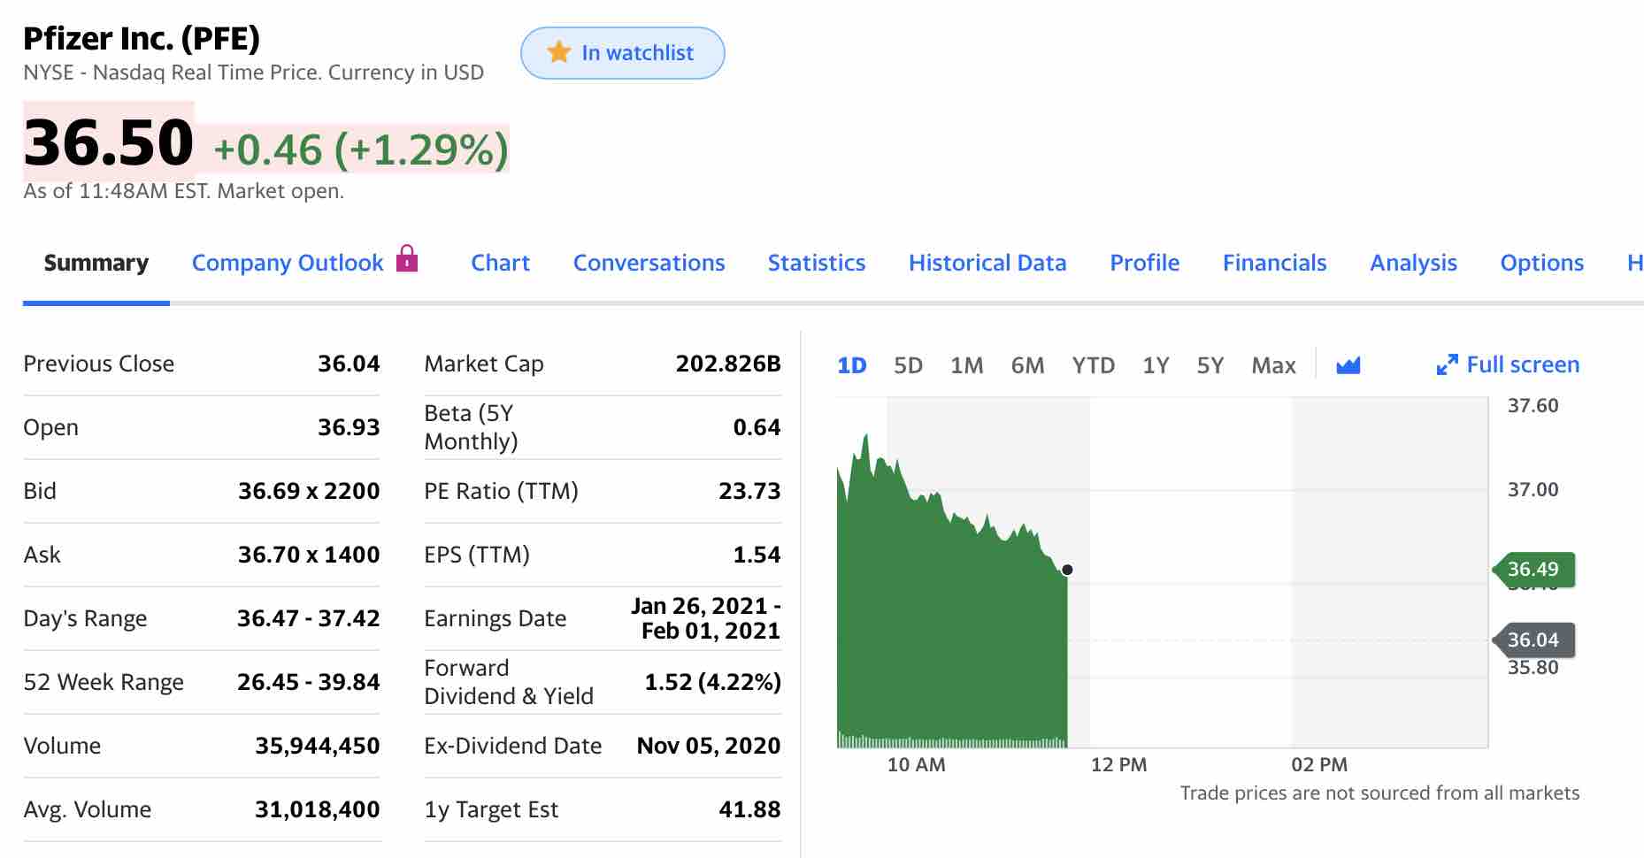
Task: Click the Company Outlook premium lock icon
Action: (x=407, y=258)
